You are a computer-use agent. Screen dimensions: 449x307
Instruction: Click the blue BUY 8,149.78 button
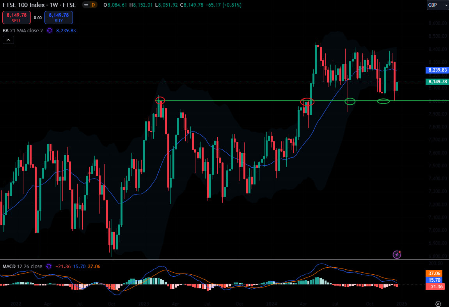coord(59,18)
